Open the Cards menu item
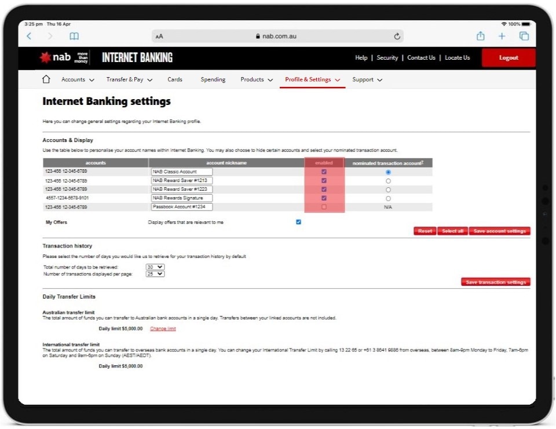Screen dimensions: 556x429 coord(175,79)
